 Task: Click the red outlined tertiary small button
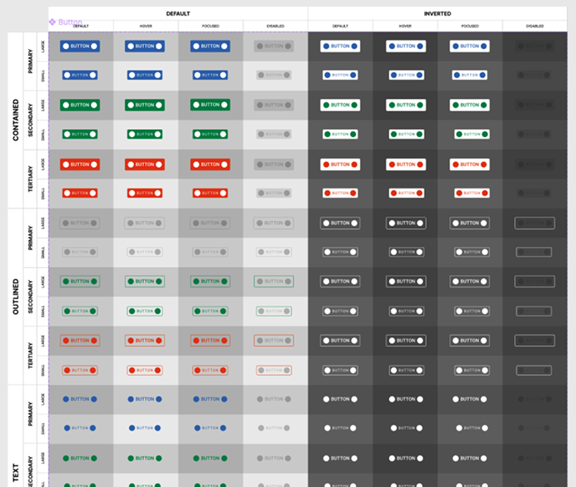click(81, 370)
